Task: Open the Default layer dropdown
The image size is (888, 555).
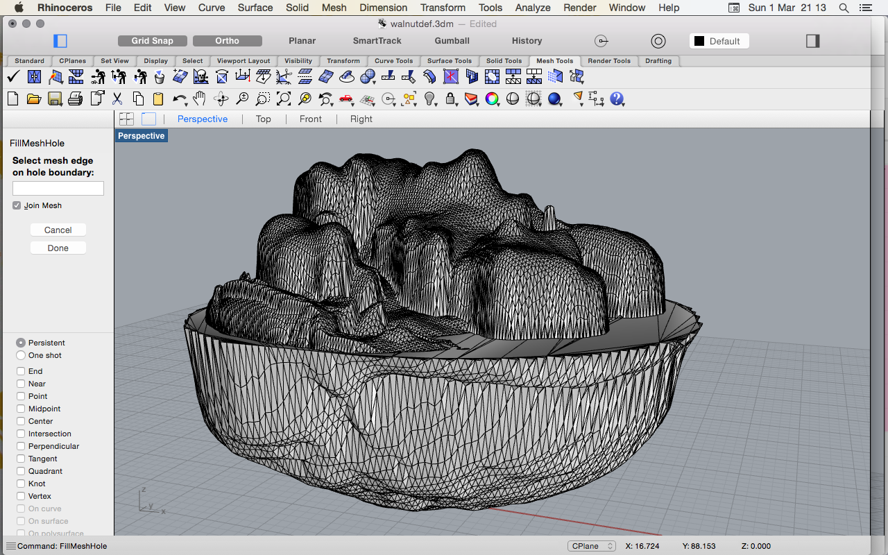Action: 719,41
